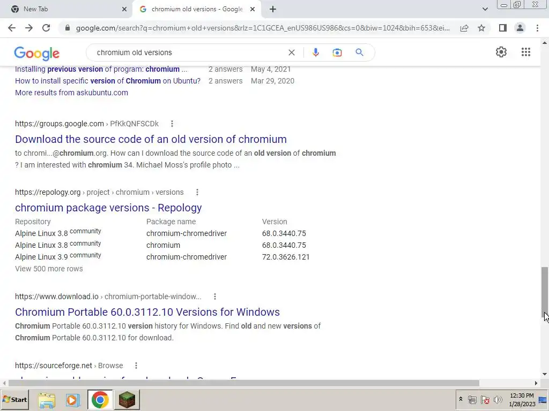The height and width of the screenshot is (411, 549).
Task: Switch to New Tab tab
Action: (66, 9)
